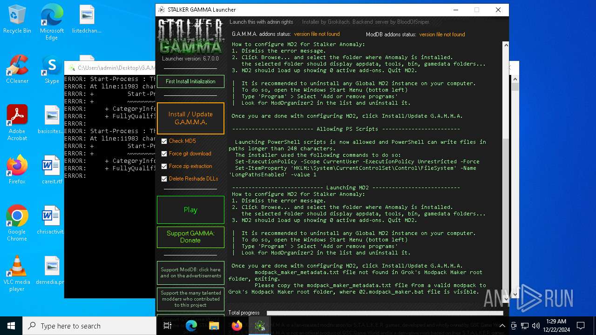Viewport: 596px width, 335px height.
Task: Open Task View on taskbar
Action: pyautogui.click(x=168, y=326)
